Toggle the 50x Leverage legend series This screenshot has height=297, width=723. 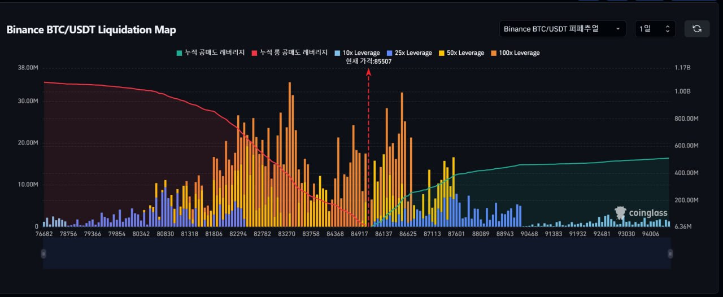pyautogui.click(x=461, y=53)
